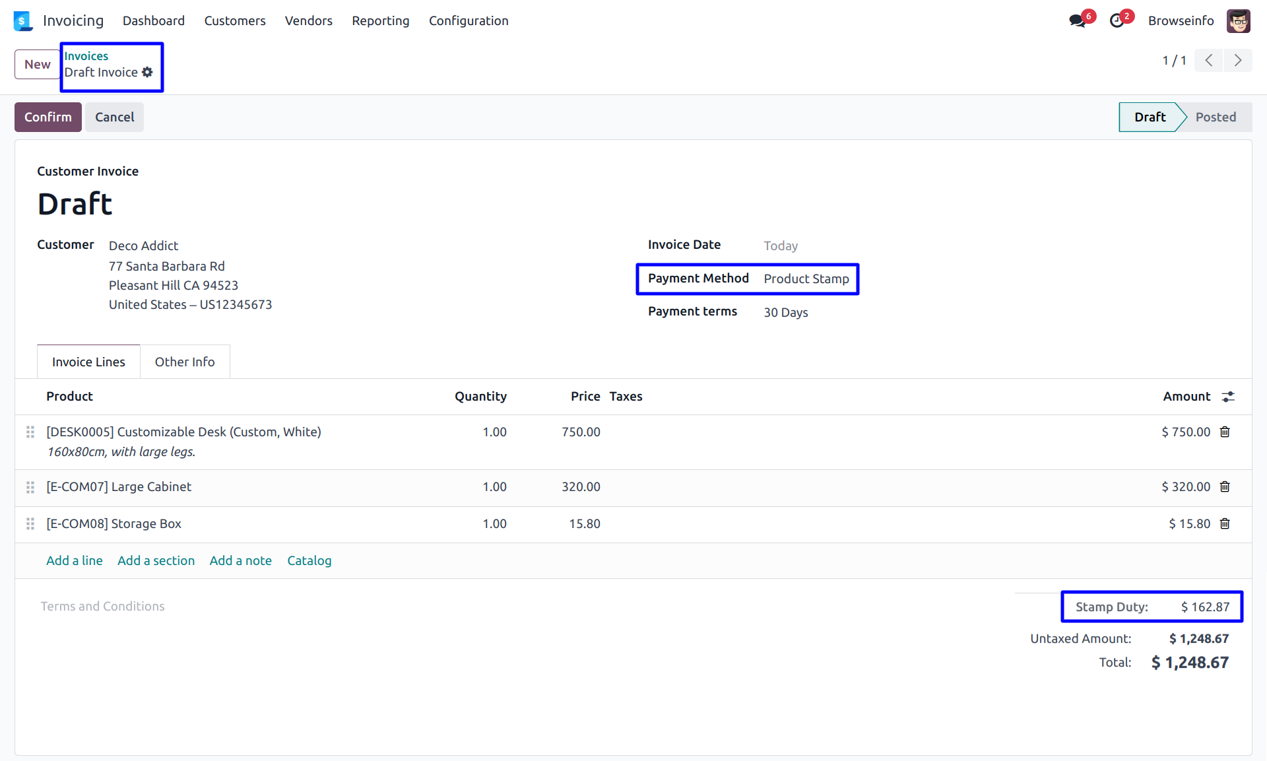Open the activities clock icon

tap(1117, 20)
